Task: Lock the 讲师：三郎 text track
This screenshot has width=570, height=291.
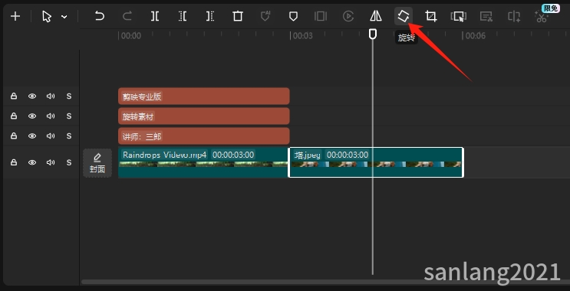Action: coord(14,136)
